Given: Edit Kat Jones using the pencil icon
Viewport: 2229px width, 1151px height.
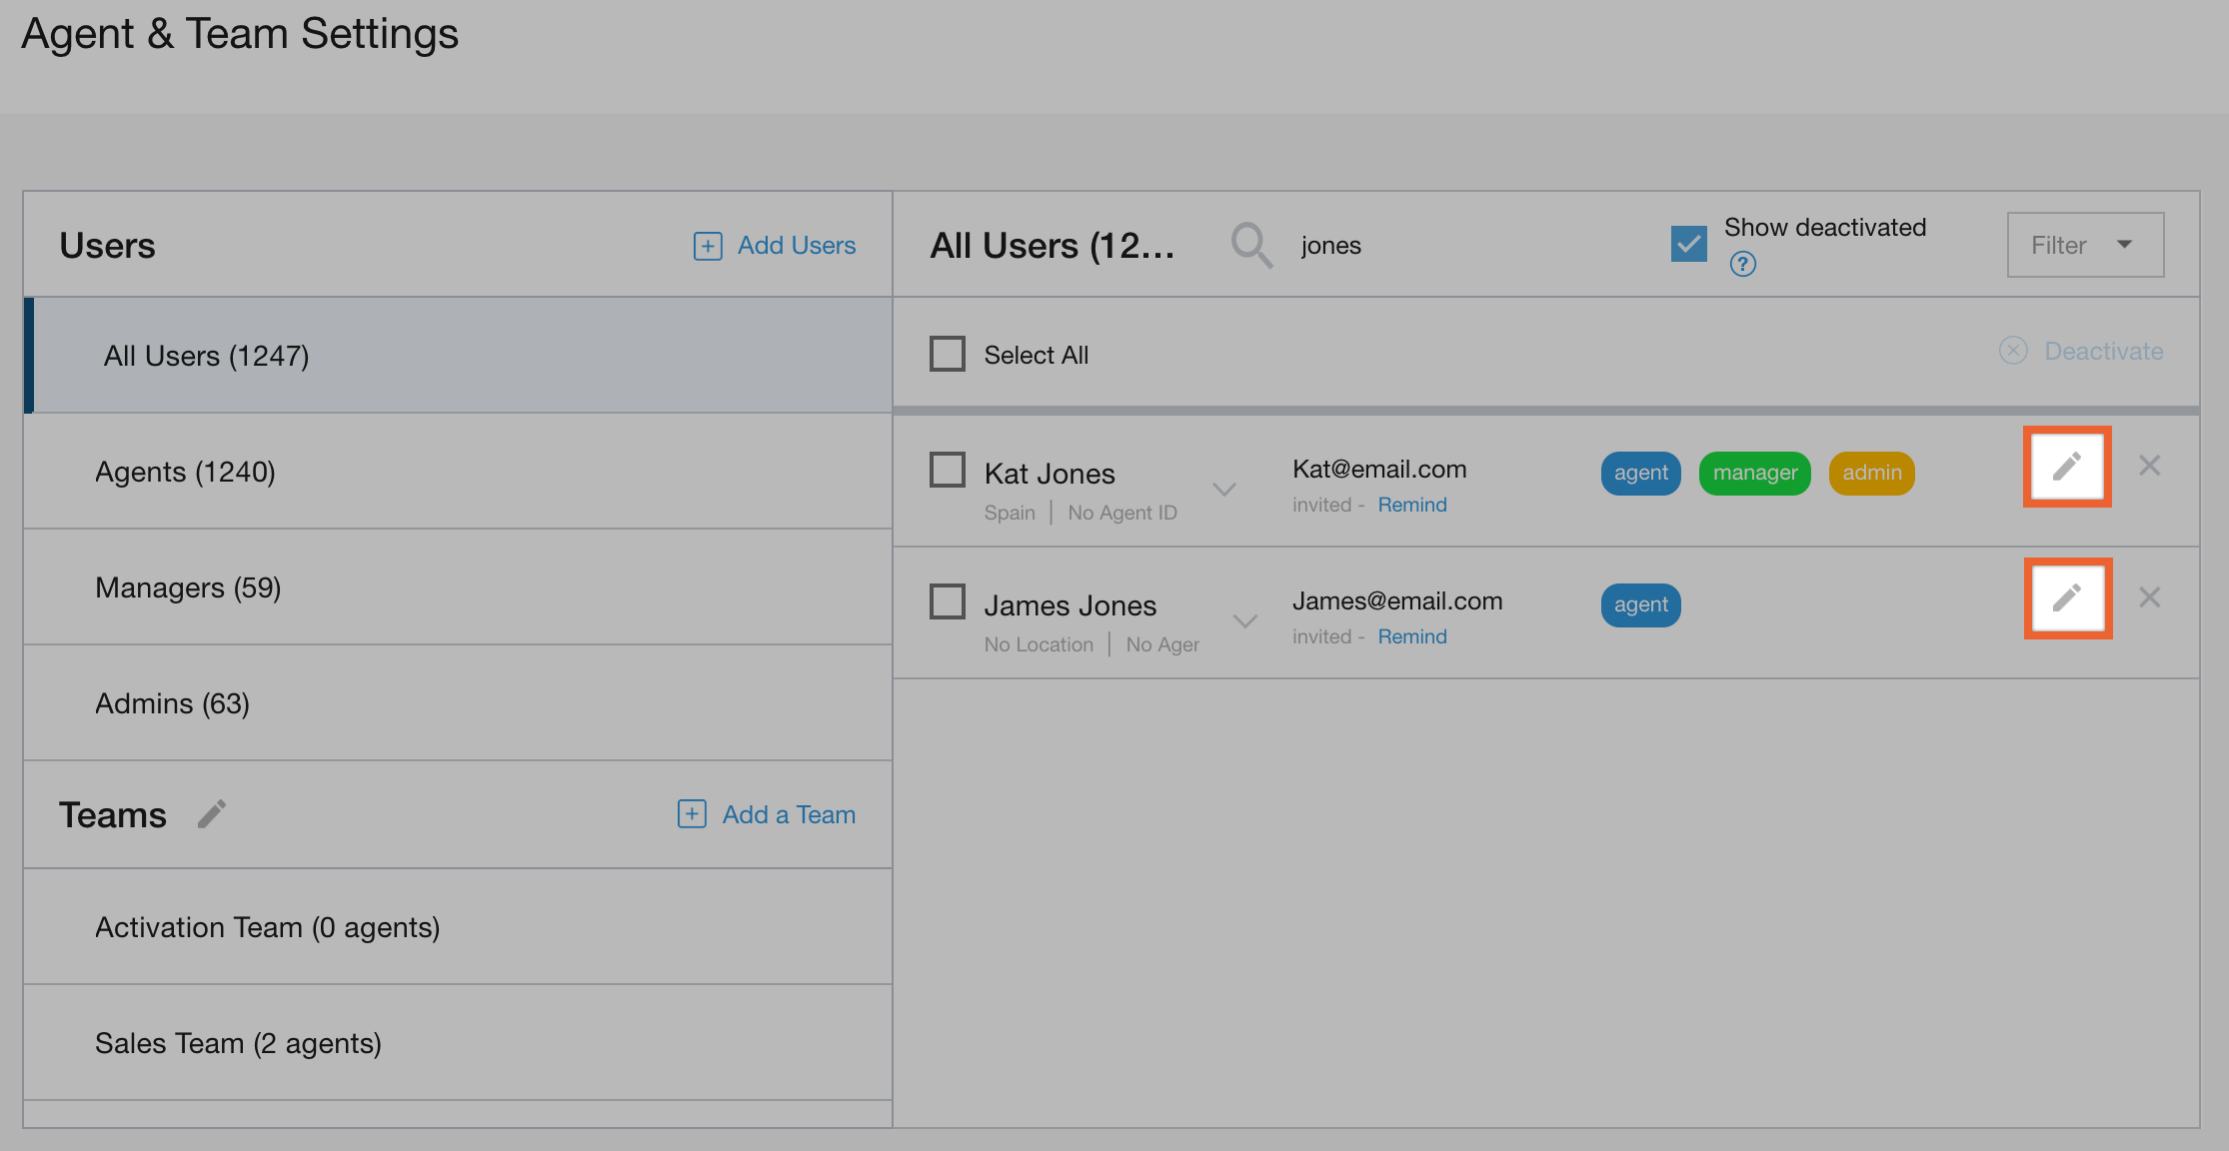Looking at the screenshot, I should [2067, 466].
